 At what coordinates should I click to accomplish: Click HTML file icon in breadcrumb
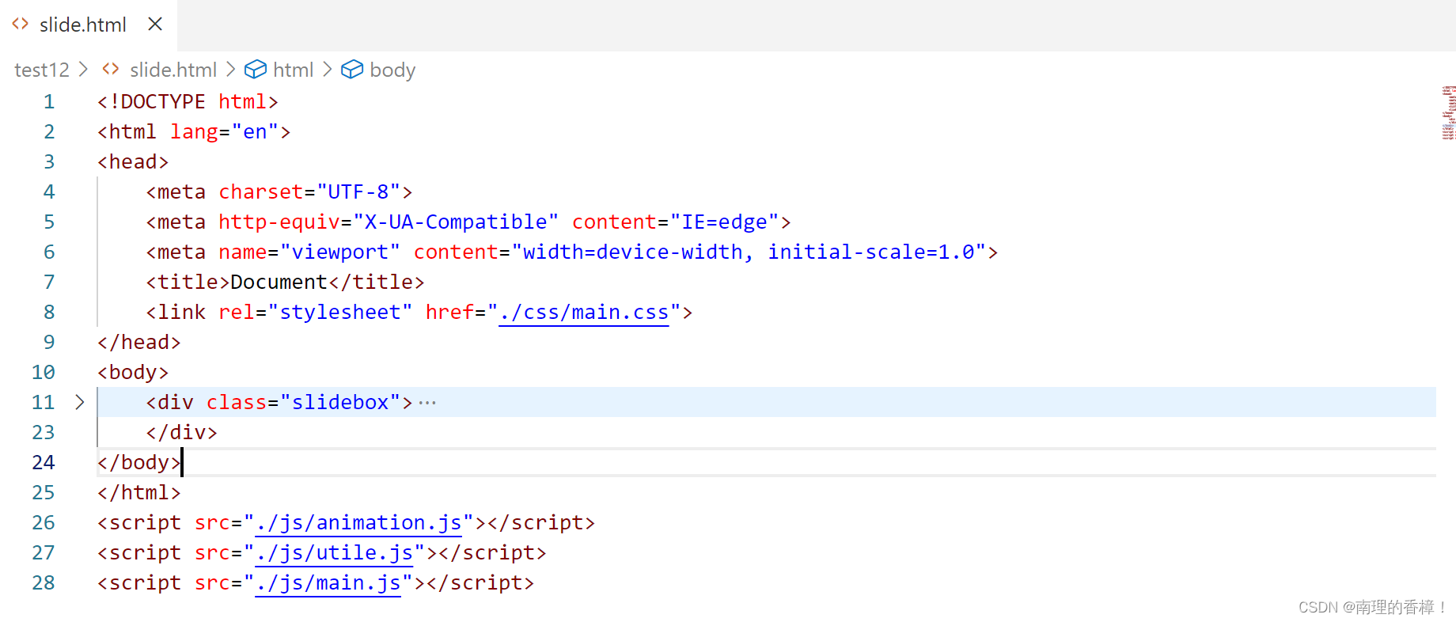111,70
